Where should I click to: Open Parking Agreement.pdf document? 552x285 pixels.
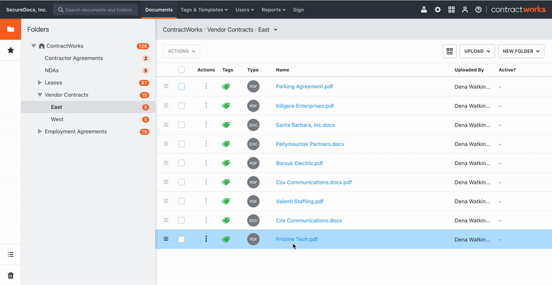pos(304,87)
